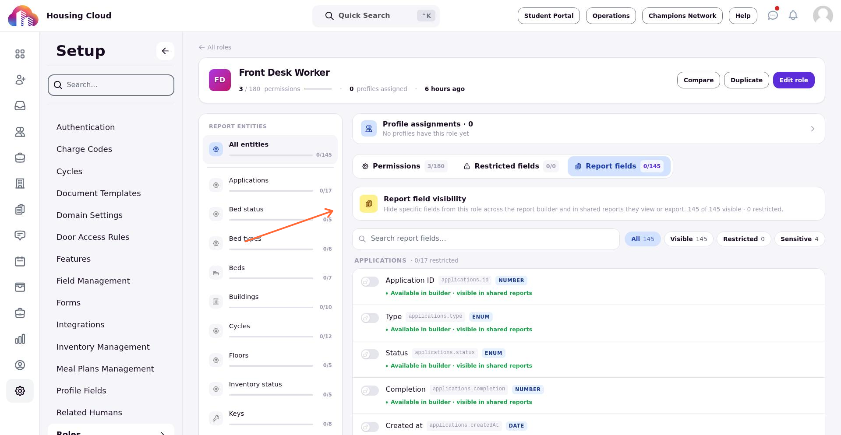Click the Compare button
The width and height of the screenshot is (841, 435).
coord(698,80)
